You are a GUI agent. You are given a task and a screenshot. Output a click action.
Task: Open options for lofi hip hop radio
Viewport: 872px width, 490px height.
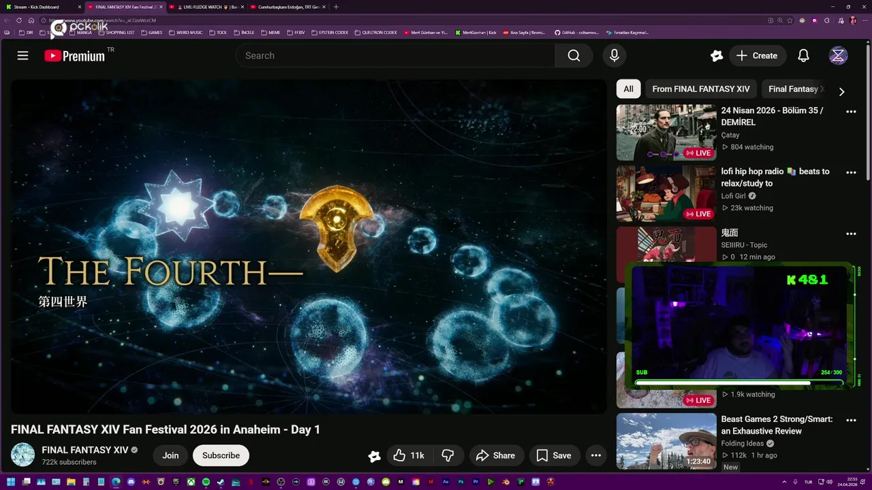pyautogui.click(x=851, y=173)
